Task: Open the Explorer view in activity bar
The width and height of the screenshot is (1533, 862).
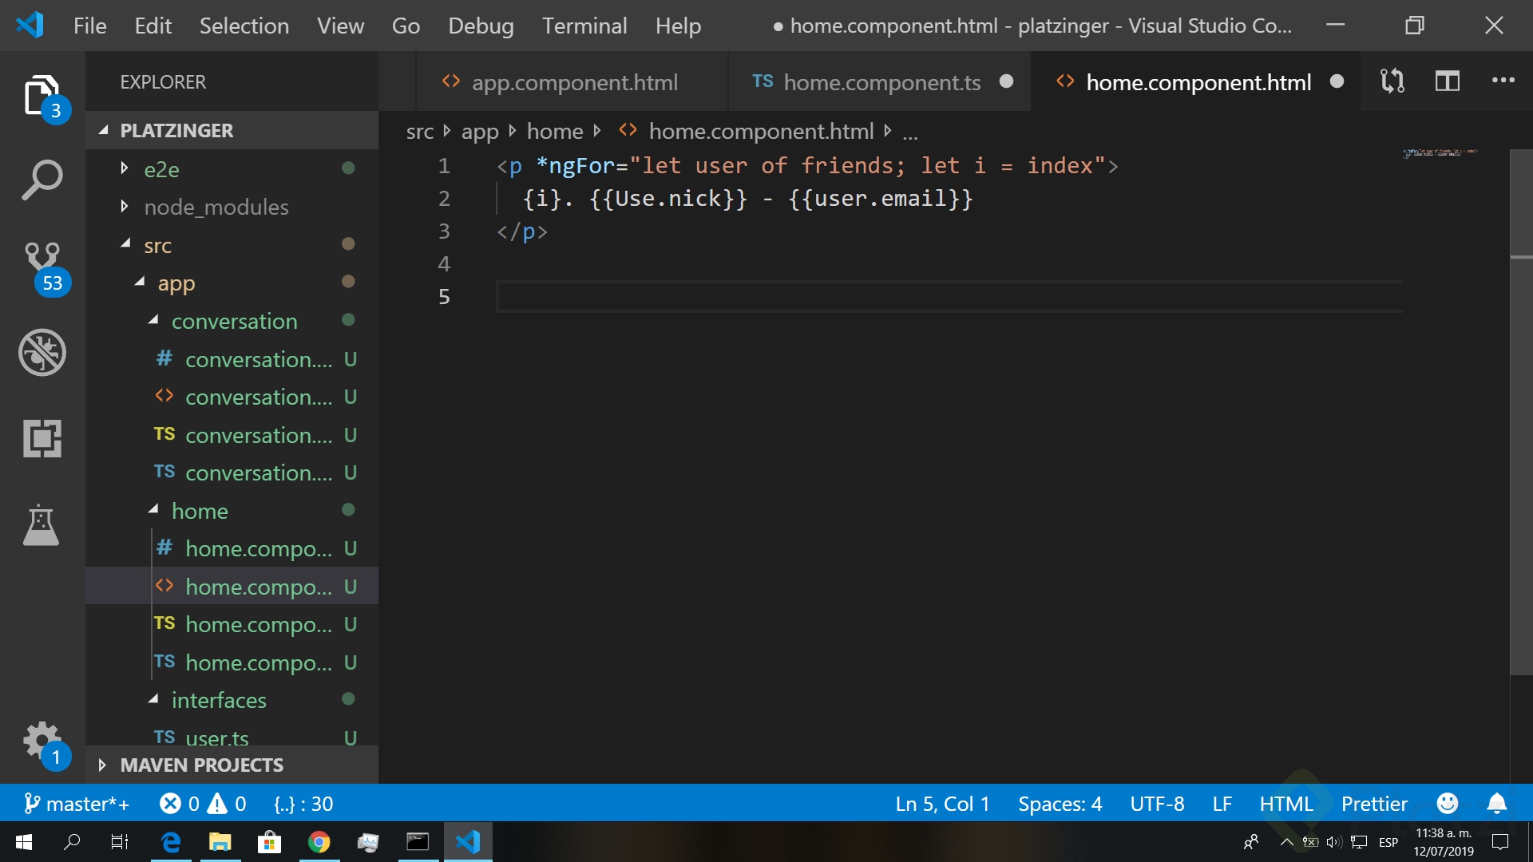Action: tap(42, 96)
